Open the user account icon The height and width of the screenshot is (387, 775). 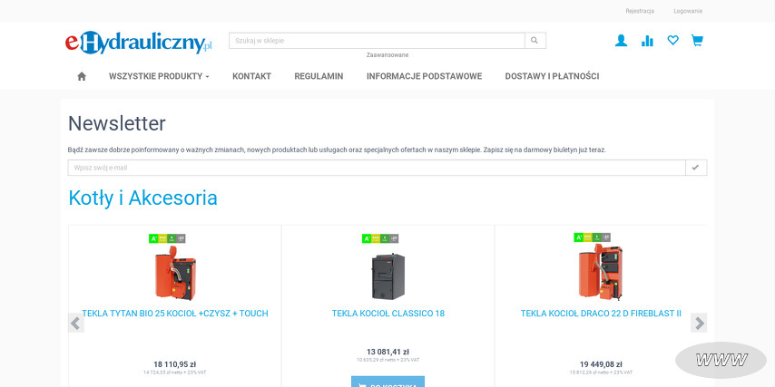click(621, 41)
